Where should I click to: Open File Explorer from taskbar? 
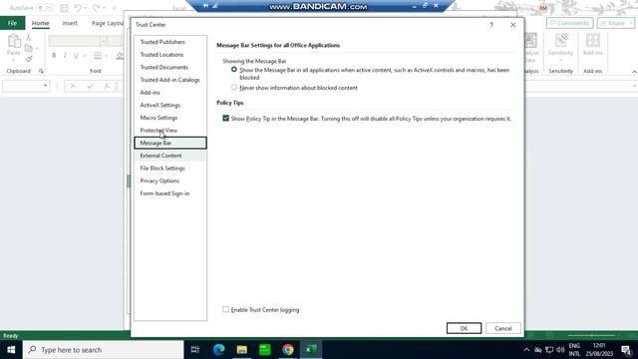click(242, 350)
